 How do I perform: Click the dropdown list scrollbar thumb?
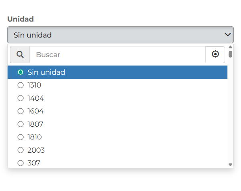[230, 54]
